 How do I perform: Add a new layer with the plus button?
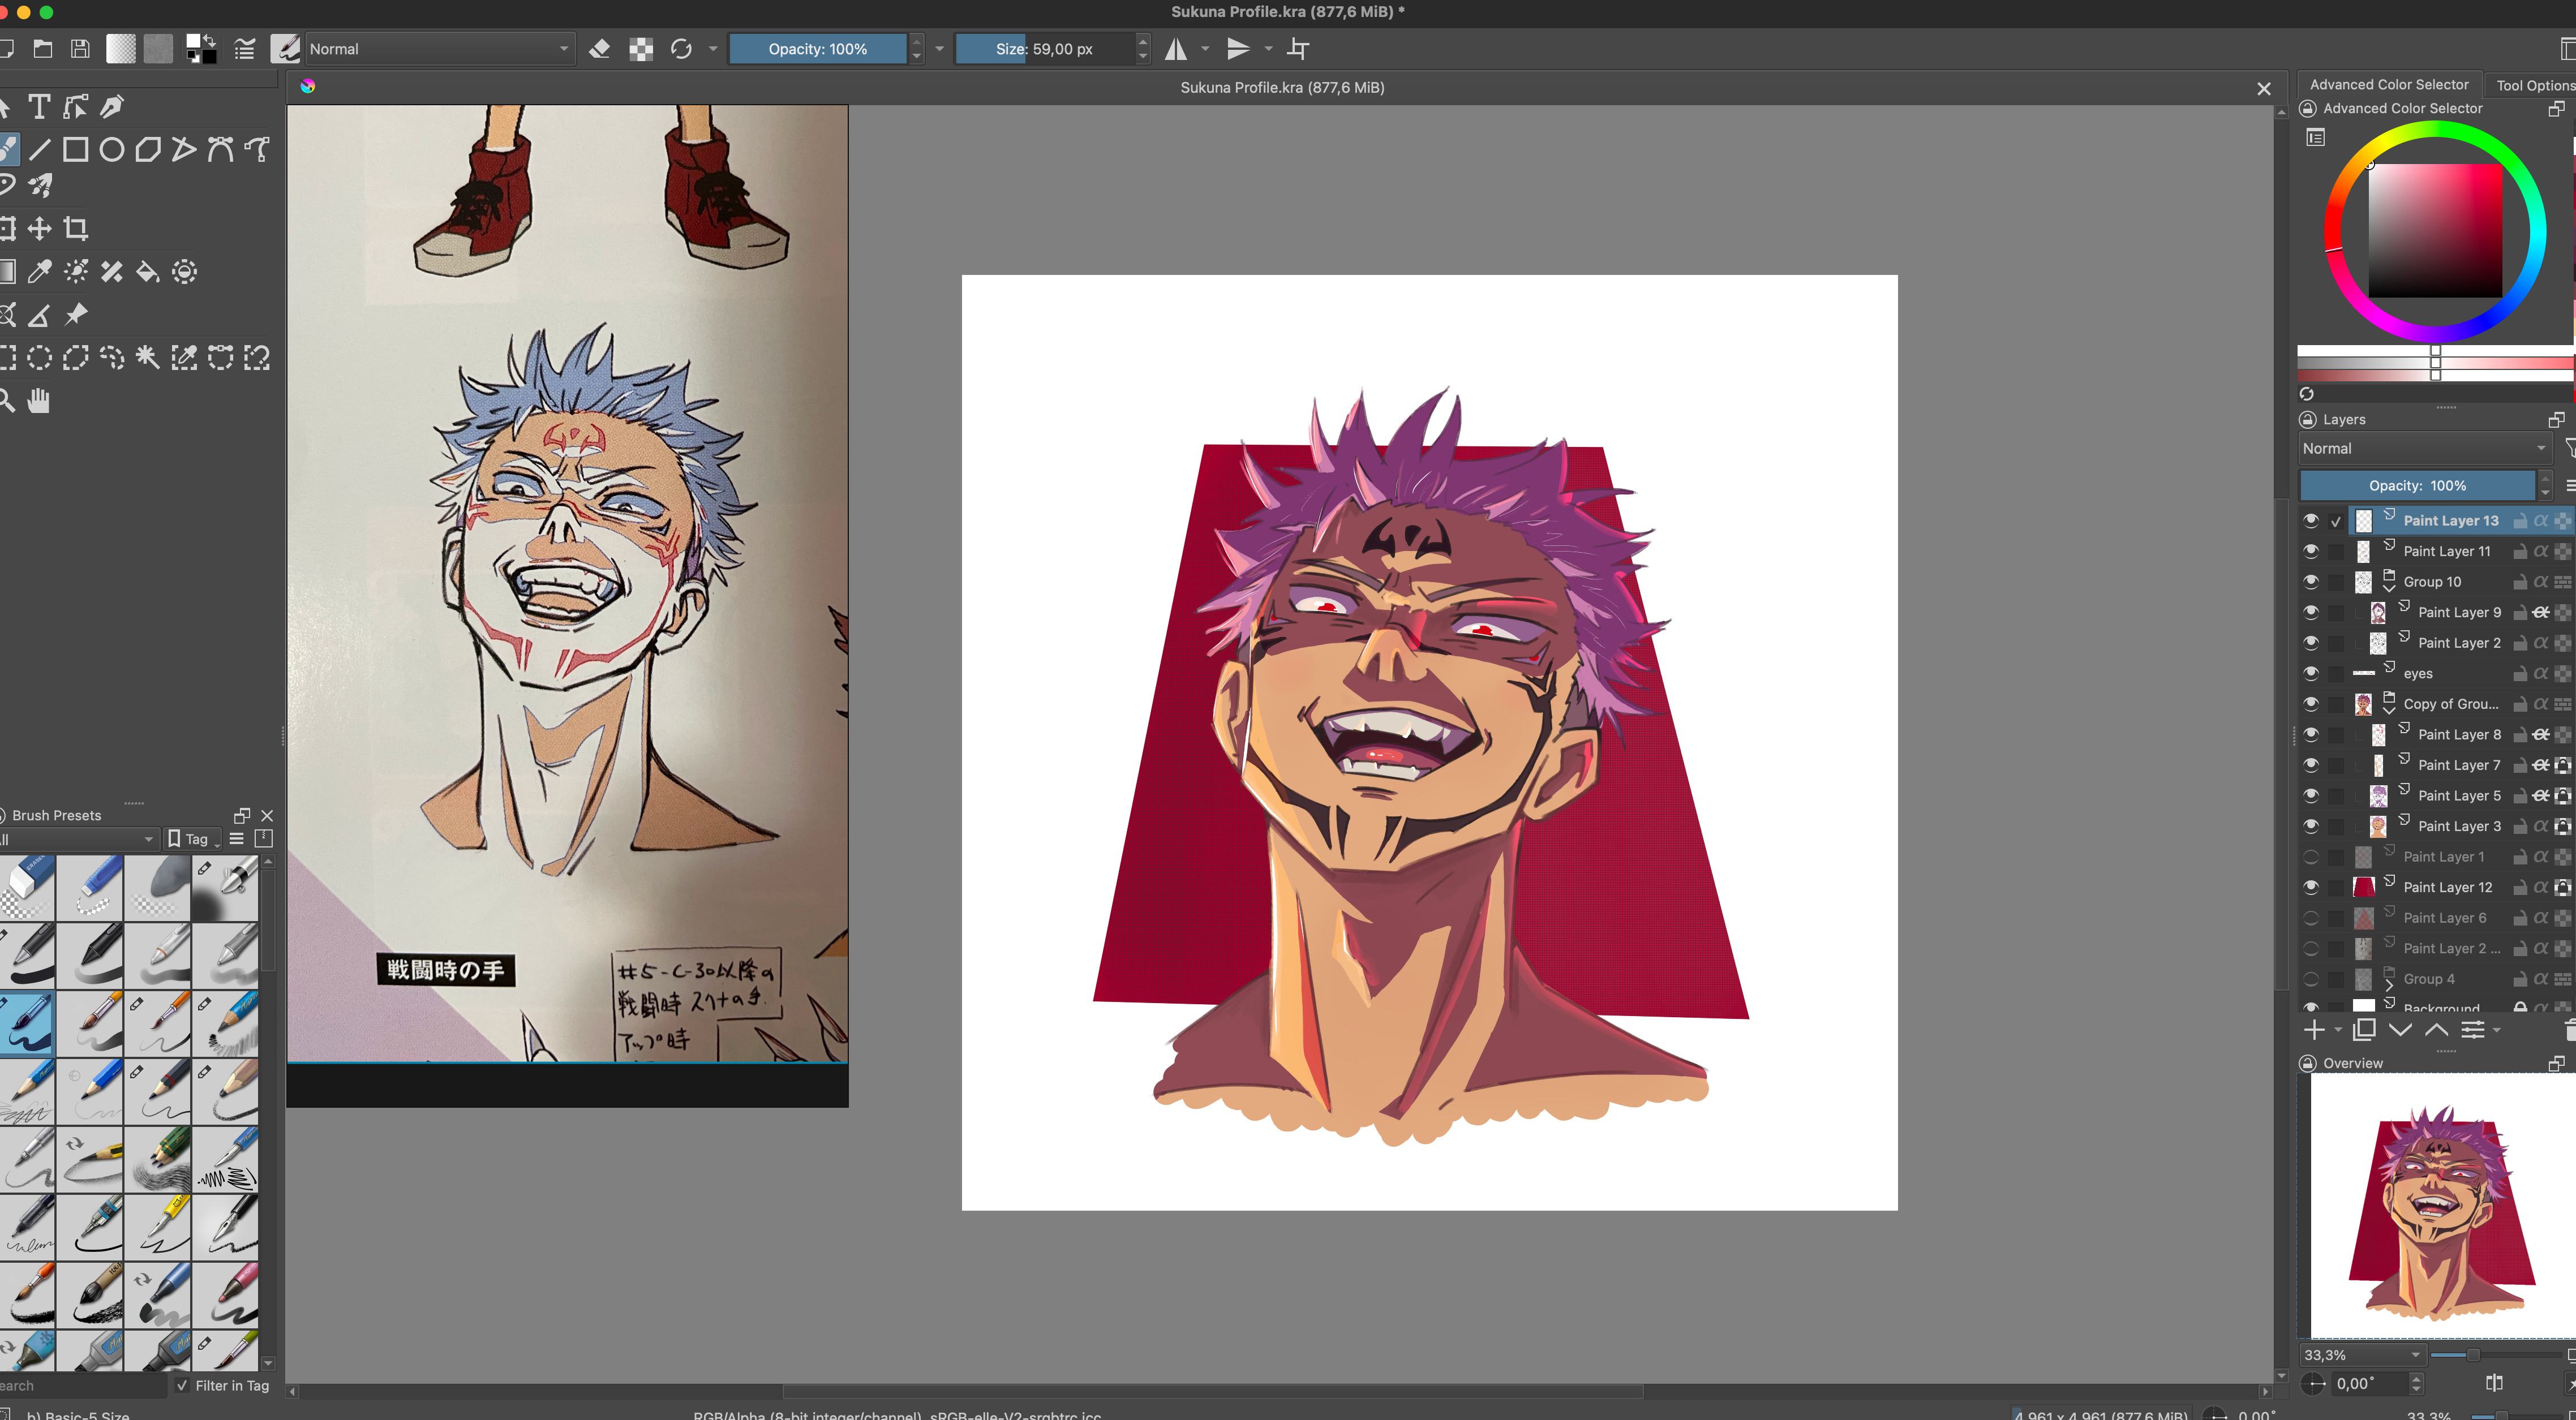click(x=2315, y=1030)
